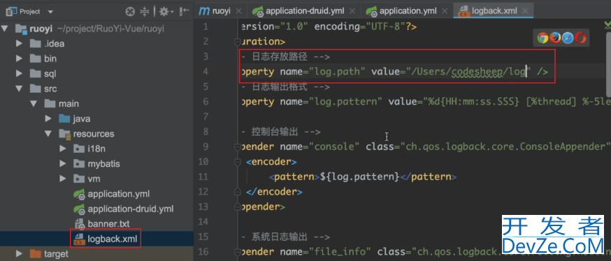The height and width of the screenshot is (261, 611).
Task: Click the collapse all icon
Action: (145, 12)
